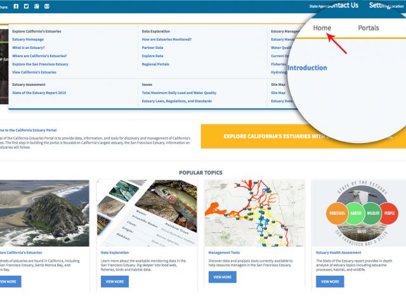Open the Estuary Homepage link
The image size is (406, 305).
[28, 39]
